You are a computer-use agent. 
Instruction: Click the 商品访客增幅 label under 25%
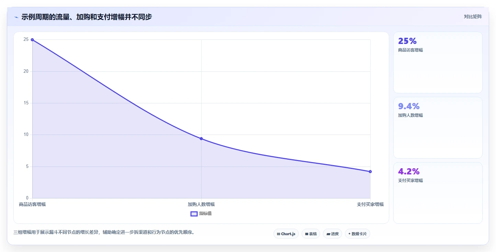[x=410, y=50]
